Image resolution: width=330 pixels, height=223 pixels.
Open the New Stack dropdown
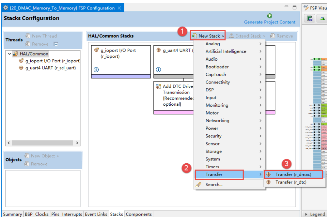(208, 36)
